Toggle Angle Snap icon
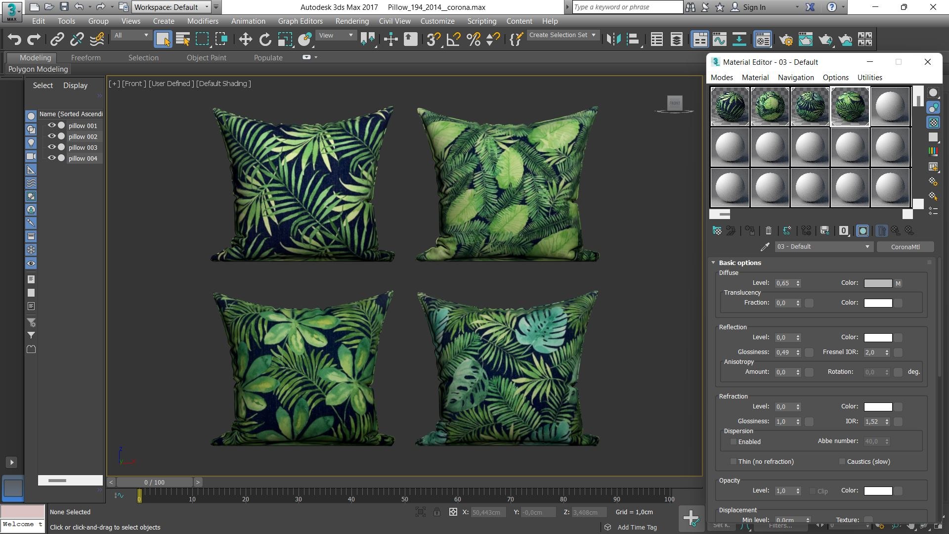 click(x=453, y=40)
